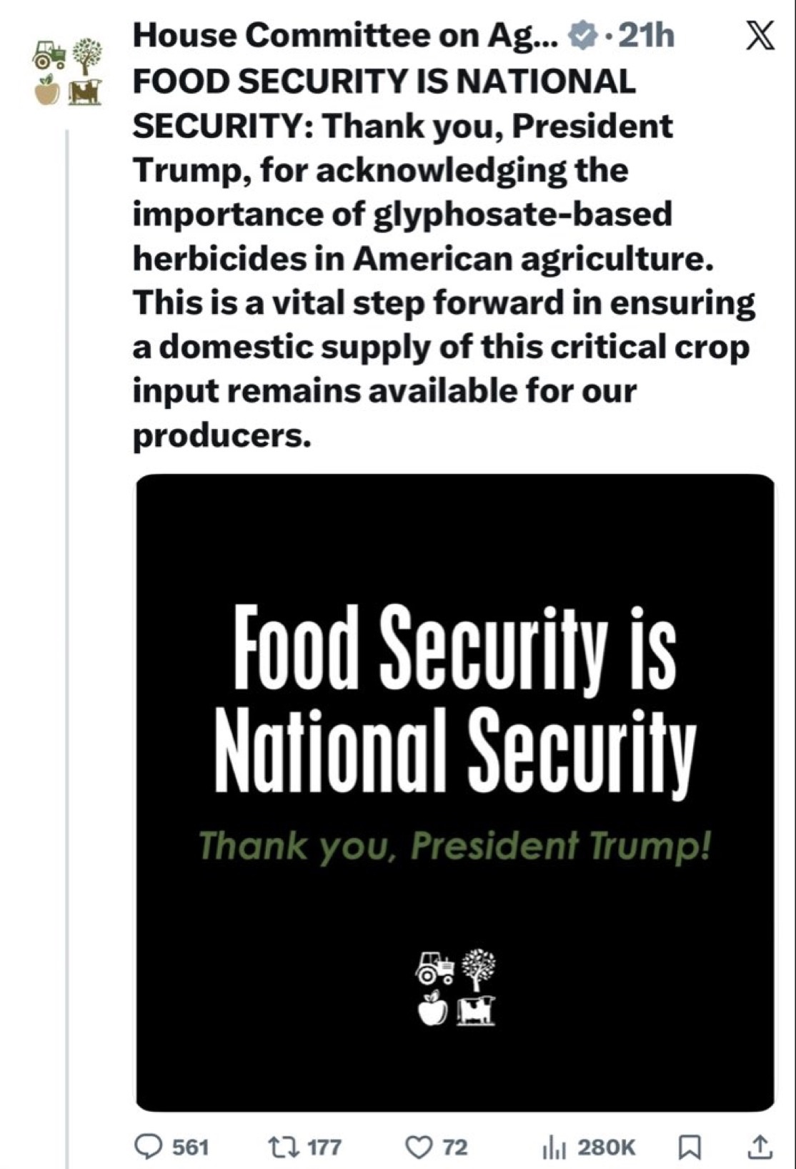Click the committee logo inside the black image

click(x=454, y=988)
